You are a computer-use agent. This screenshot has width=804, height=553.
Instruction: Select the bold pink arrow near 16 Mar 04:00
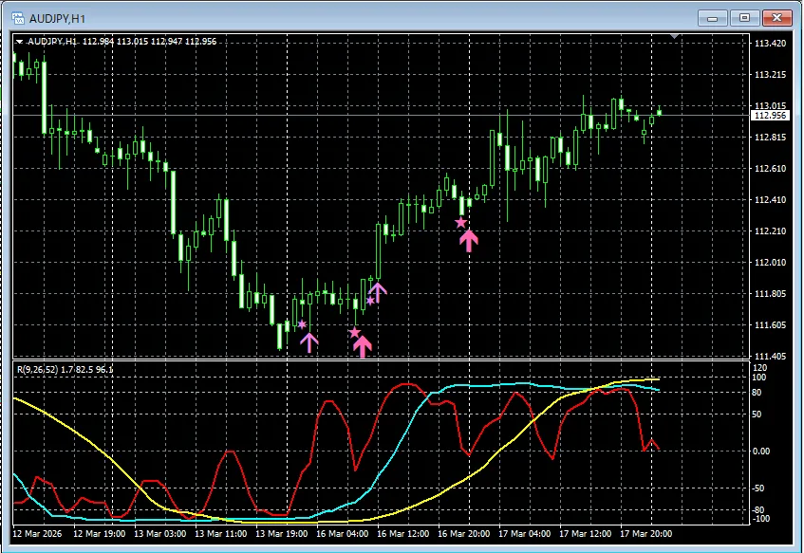362,346
